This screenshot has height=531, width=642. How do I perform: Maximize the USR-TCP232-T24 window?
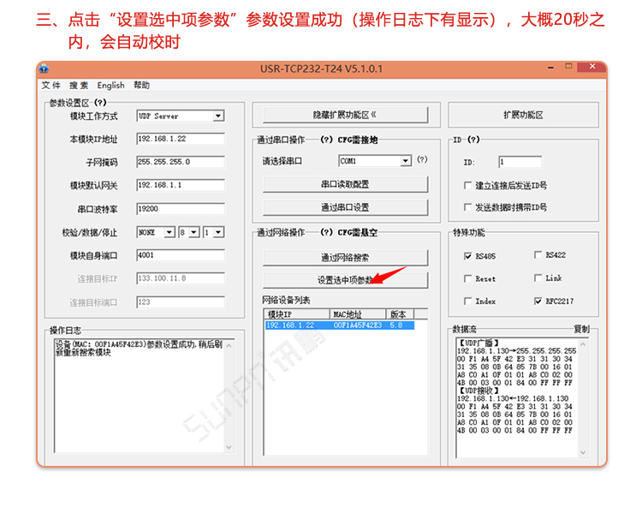568,67
